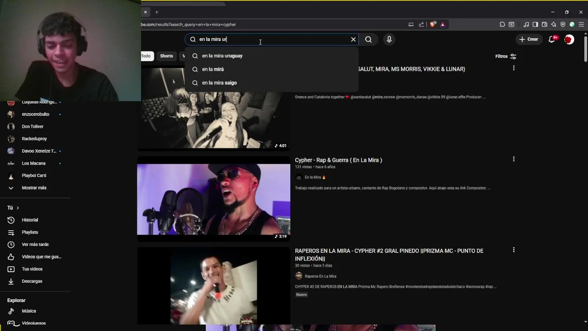588x331 pixels.
Task: Play the Cypher - Rap & Guerra thumbnail
Action: 214,199
